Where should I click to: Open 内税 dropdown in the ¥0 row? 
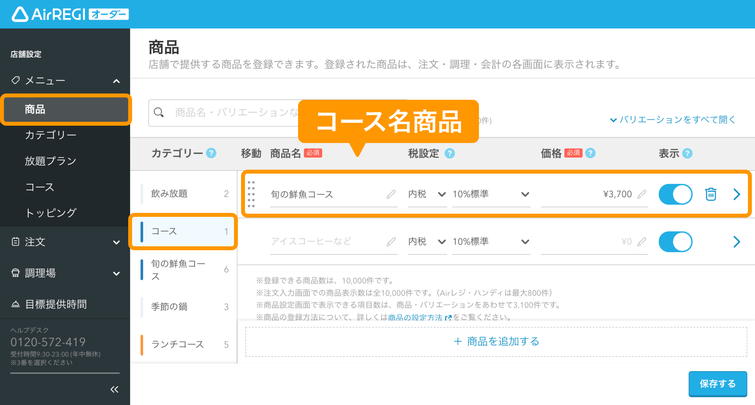point(427,242)
